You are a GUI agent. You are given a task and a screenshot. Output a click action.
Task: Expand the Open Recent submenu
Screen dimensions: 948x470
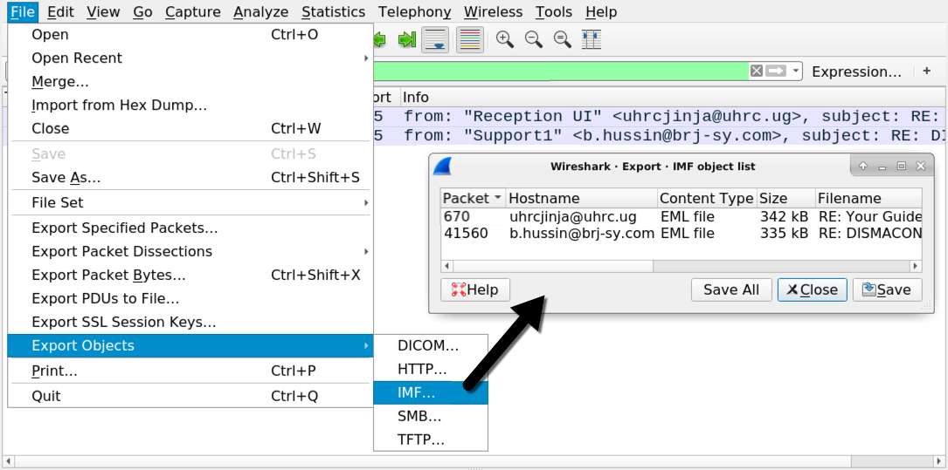[190, 58]
